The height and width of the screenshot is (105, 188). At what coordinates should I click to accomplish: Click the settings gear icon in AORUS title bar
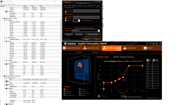tap(147, 43)
